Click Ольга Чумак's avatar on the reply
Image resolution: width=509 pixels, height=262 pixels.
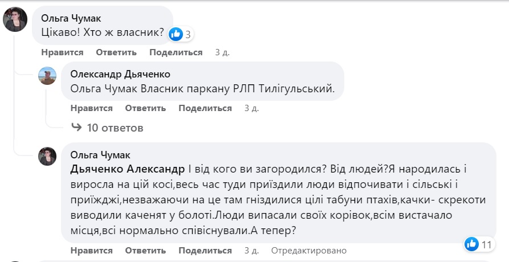[x=47, y=155]
